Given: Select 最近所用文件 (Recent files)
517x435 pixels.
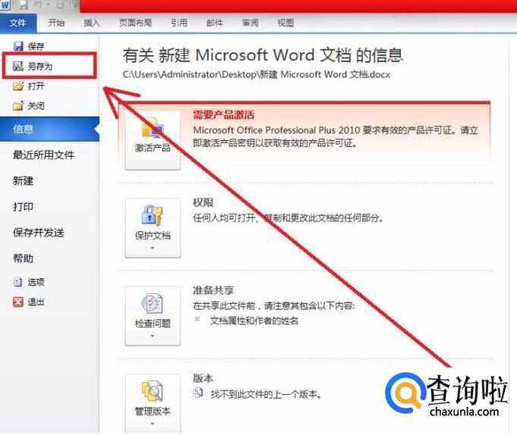Looking at the screenshot, I should [x=43, y=155].
